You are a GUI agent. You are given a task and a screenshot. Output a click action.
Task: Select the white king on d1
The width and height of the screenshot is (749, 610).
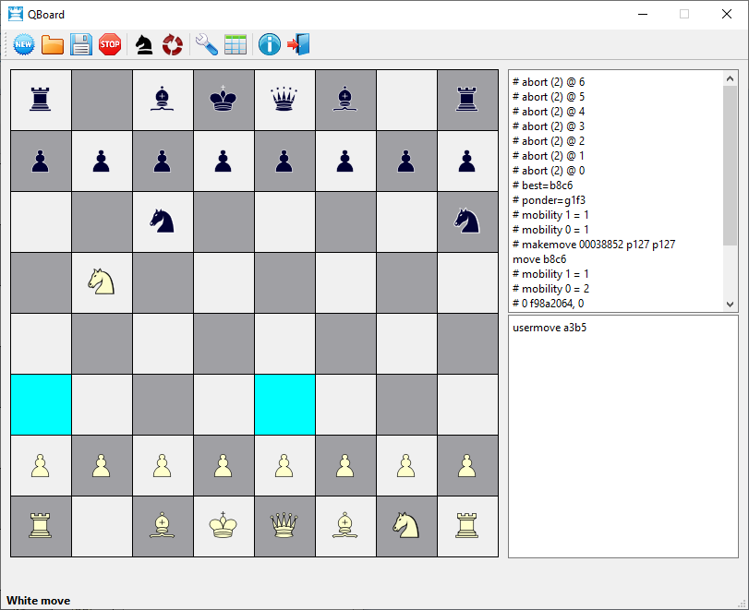point(223,524)
